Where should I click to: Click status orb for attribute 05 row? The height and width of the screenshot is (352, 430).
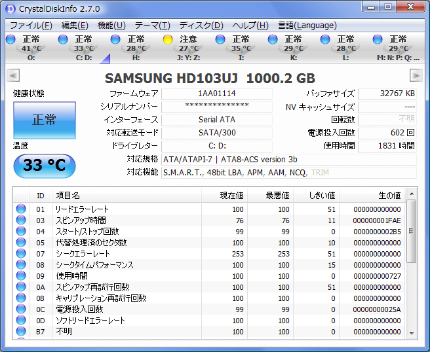[x=21, y=242]
